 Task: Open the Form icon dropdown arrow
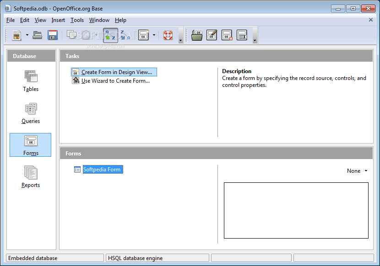coord(154,35)
